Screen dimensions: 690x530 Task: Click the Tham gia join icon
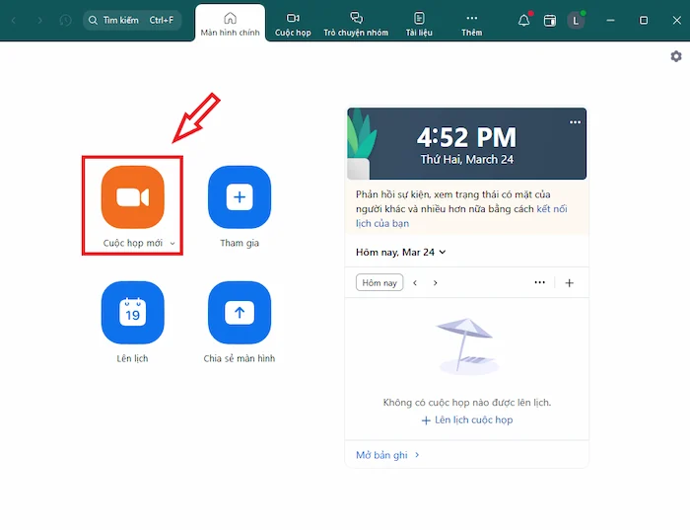point(239,197)
